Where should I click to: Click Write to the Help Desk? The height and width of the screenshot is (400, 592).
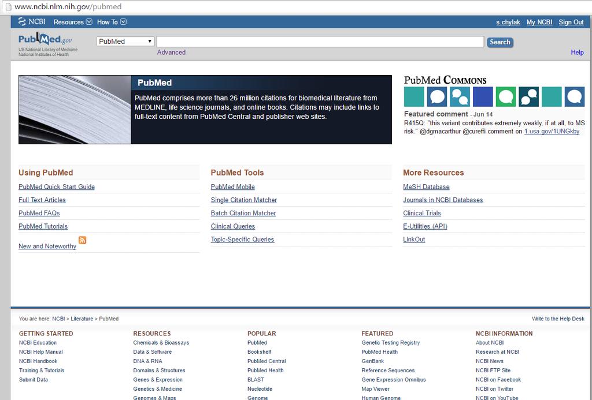[558, 319]
